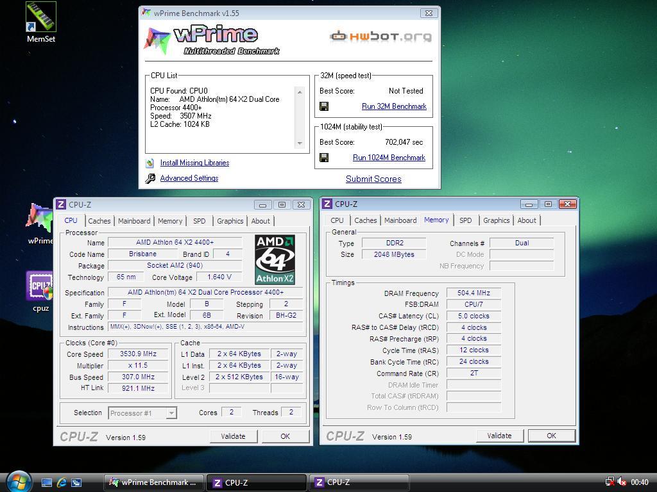Click OK in left CPU-Z window

point(286,436)
